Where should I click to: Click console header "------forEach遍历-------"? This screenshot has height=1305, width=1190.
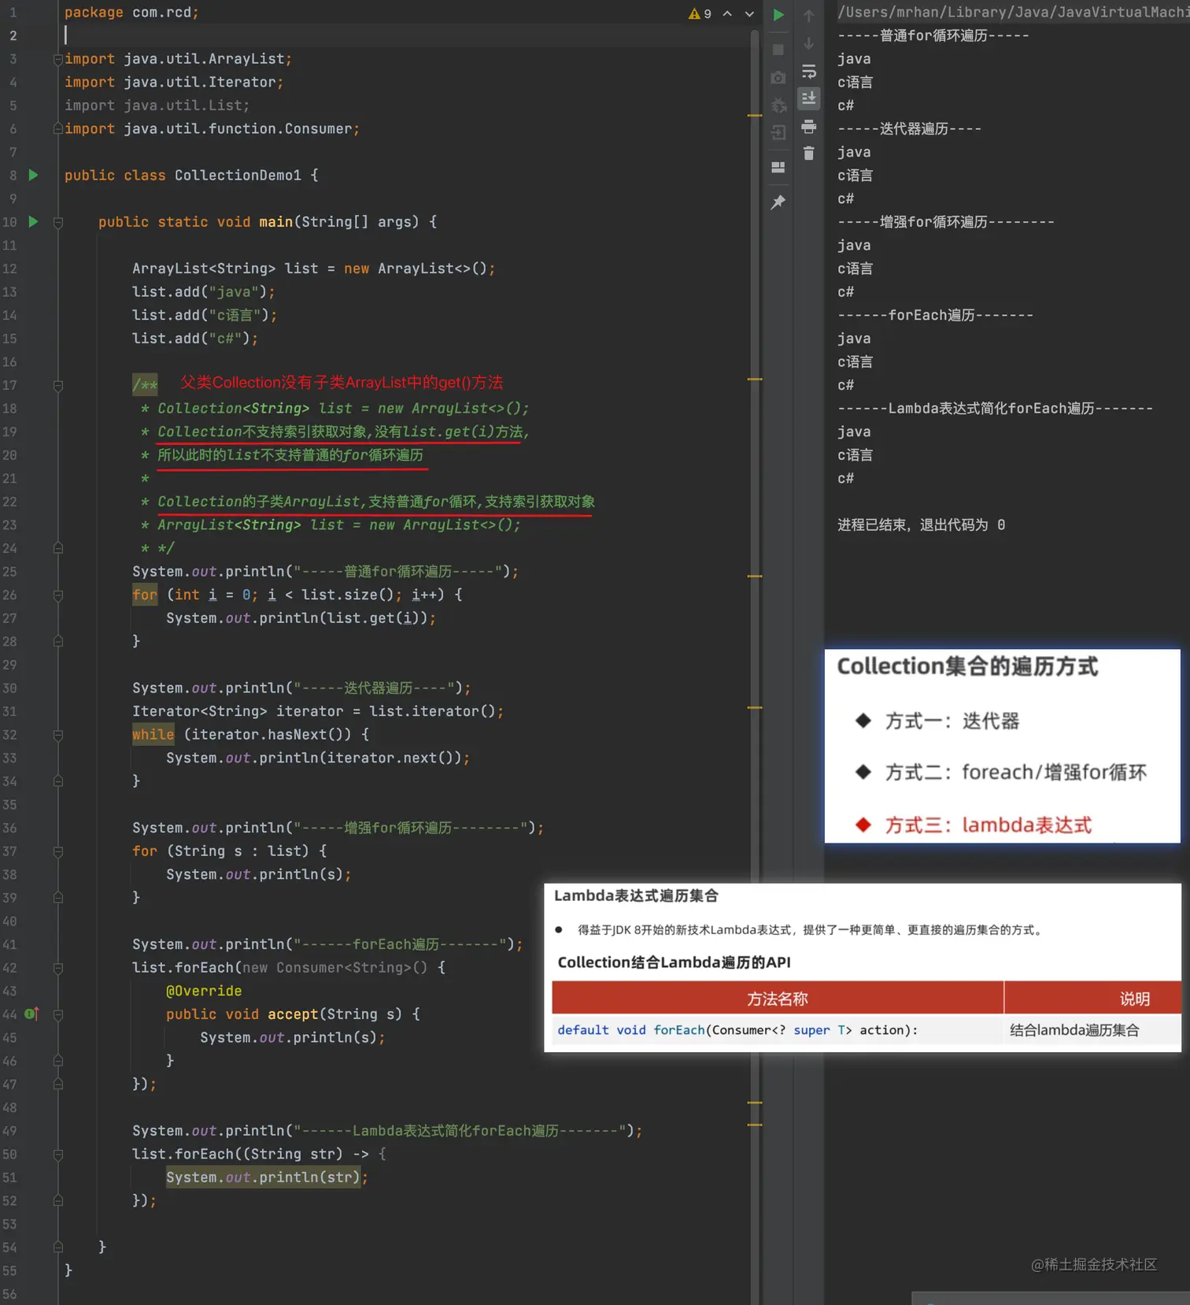tap(936, 315)
